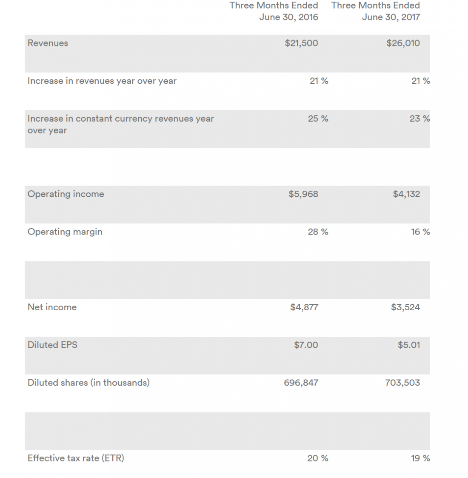The height and width of the screenshot is (478, 468).
Task: Select the 25 % constant currency value
Action: (318, 119)
